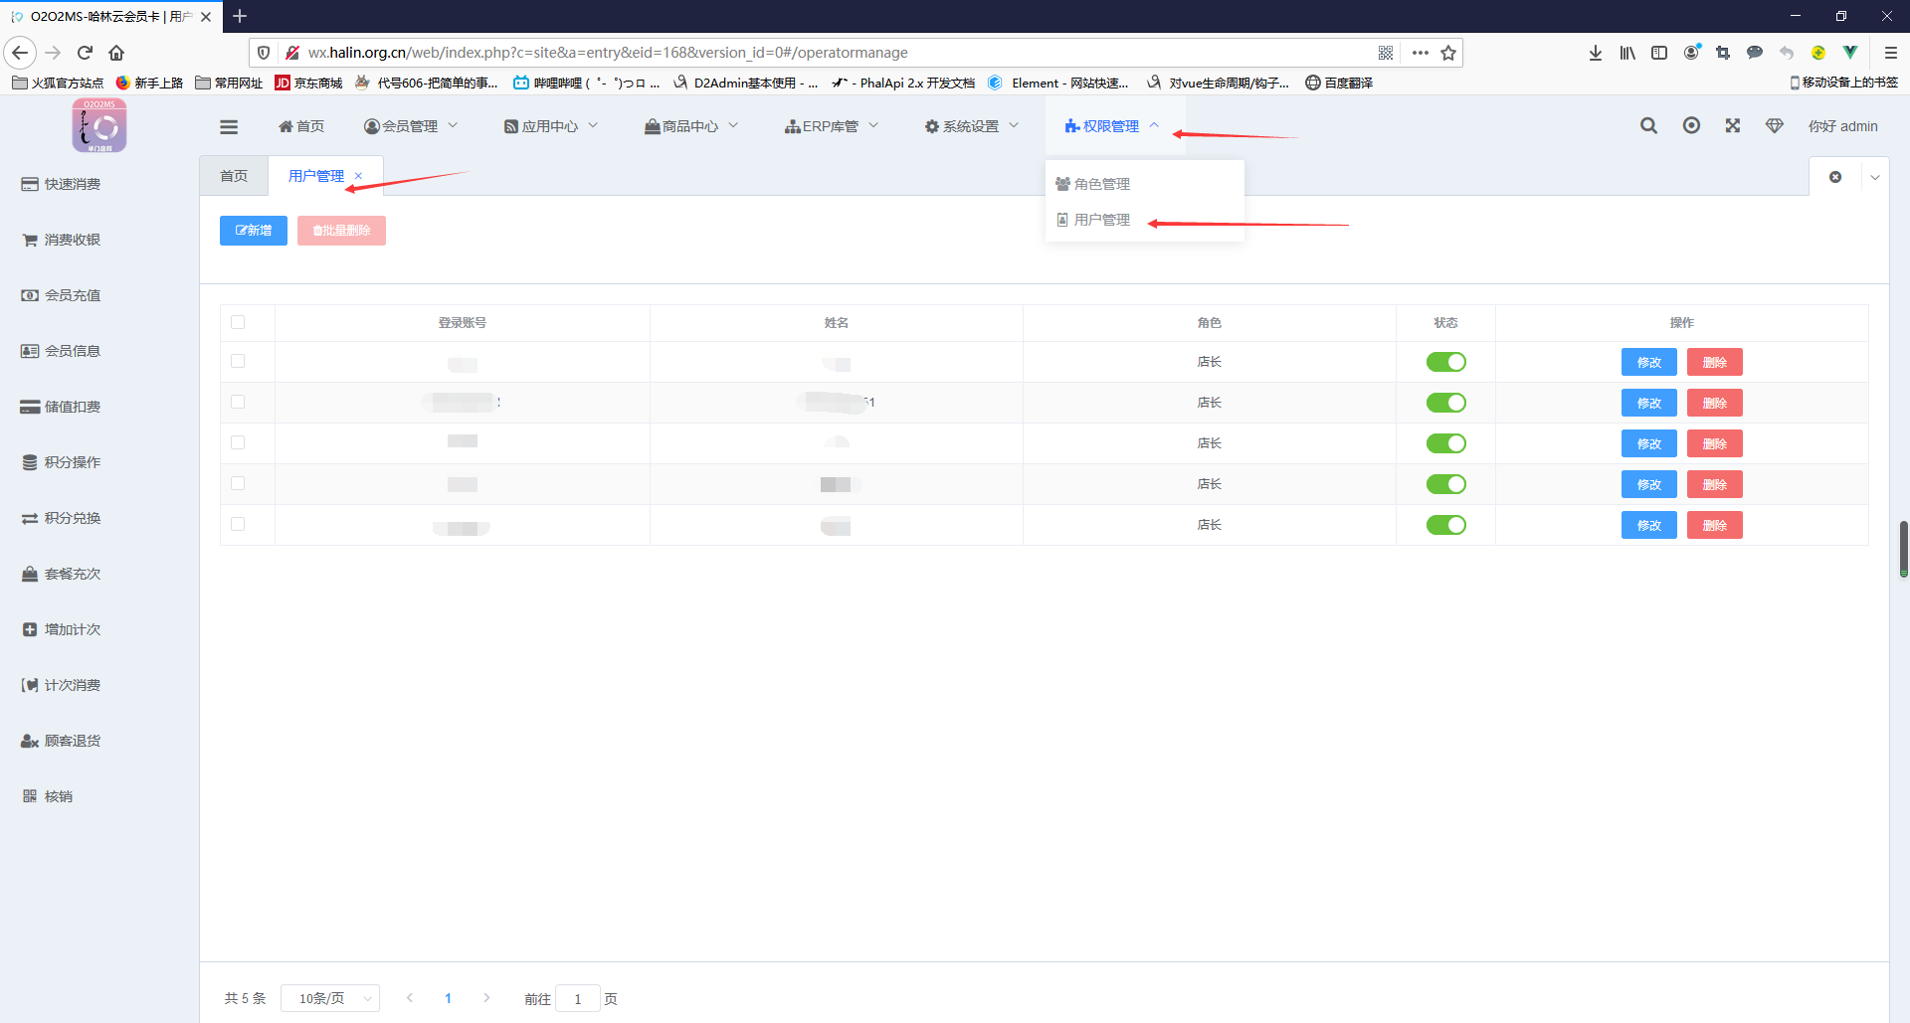Click the 批量删除 button
This screenshot has height=1023, width=1910.
pos(341,231)
